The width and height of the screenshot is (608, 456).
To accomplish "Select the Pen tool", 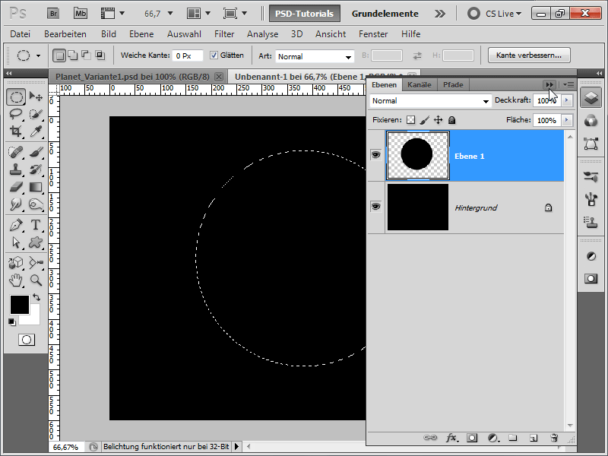I will (16, 225).
